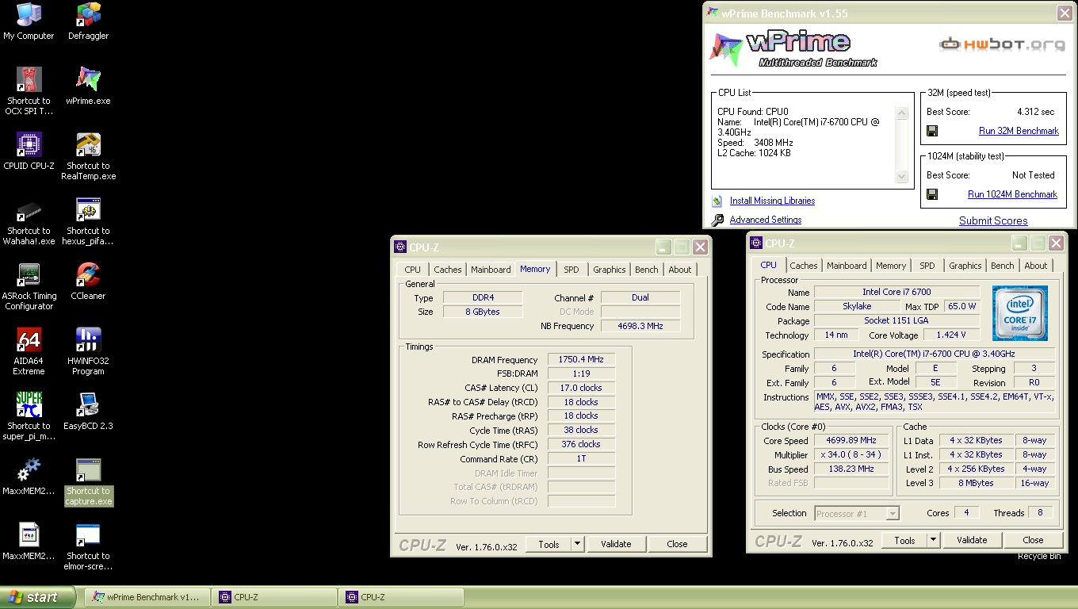Click the 32M save score floppy icon
This screenshot has width=1078, height=609.
[x=932, y=131]
